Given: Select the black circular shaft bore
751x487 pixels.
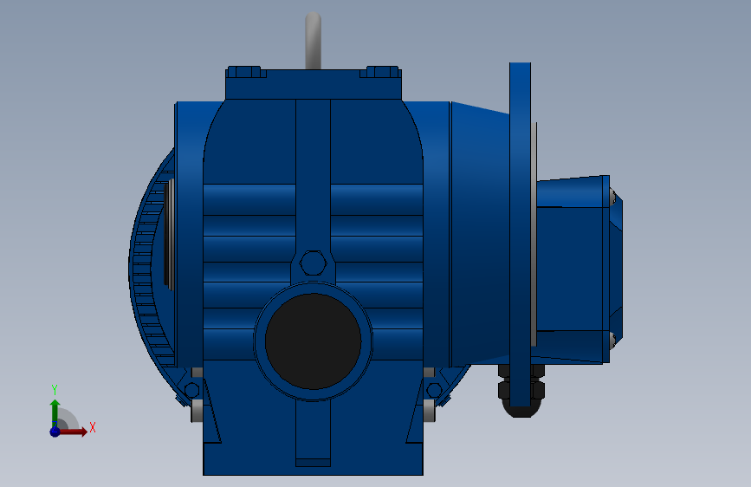Looking at the screenshot, I should tap(313, 341).
